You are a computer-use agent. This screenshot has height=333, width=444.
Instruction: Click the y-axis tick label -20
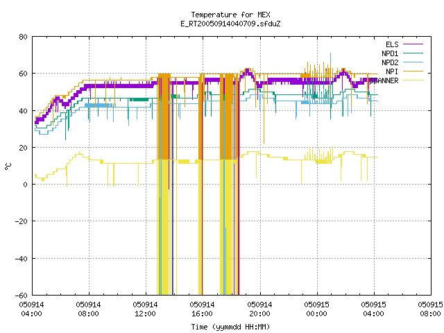tap(22, 221)
